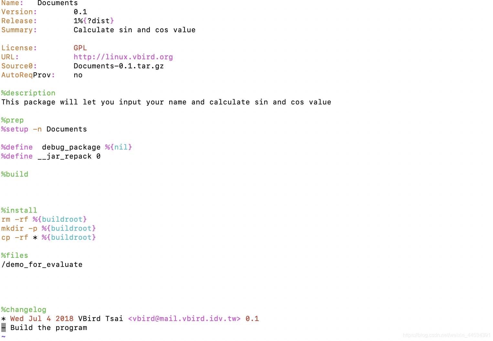493x341 pixels.
Task: Click the Wed Jul 4 2018 changelog date
Action: click(x=42, y=319)
